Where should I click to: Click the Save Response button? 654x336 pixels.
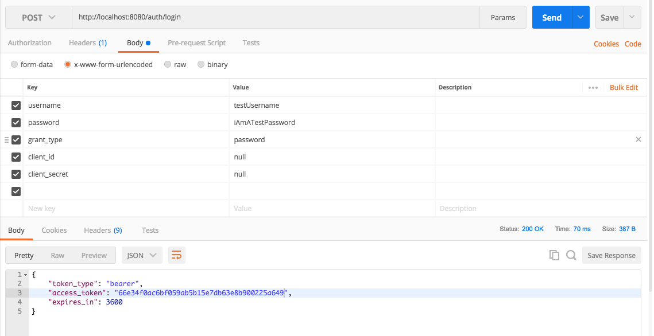(612, 255)
